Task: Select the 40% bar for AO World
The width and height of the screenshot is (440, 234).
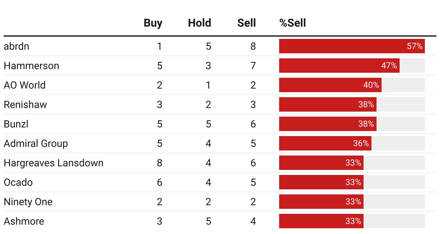Action: (x=330, y=85)
